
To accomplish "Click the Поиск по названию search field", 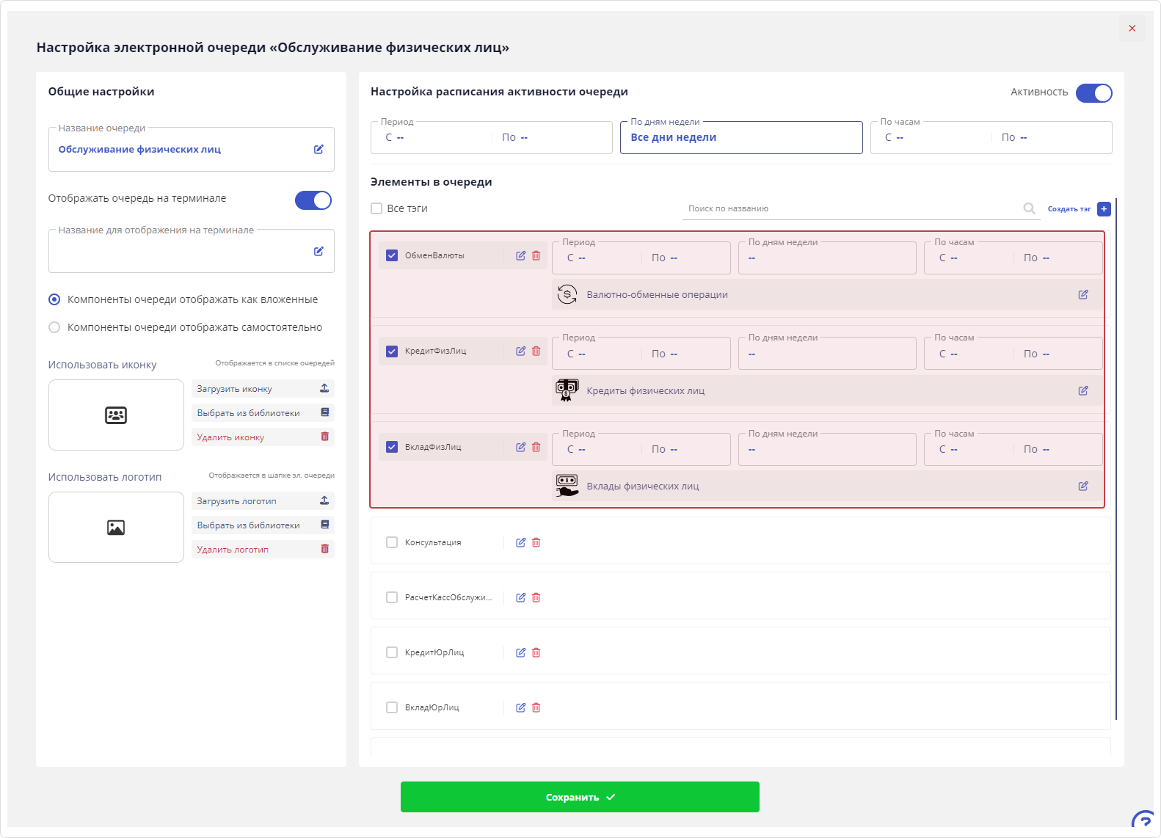I will coord(851,208).
